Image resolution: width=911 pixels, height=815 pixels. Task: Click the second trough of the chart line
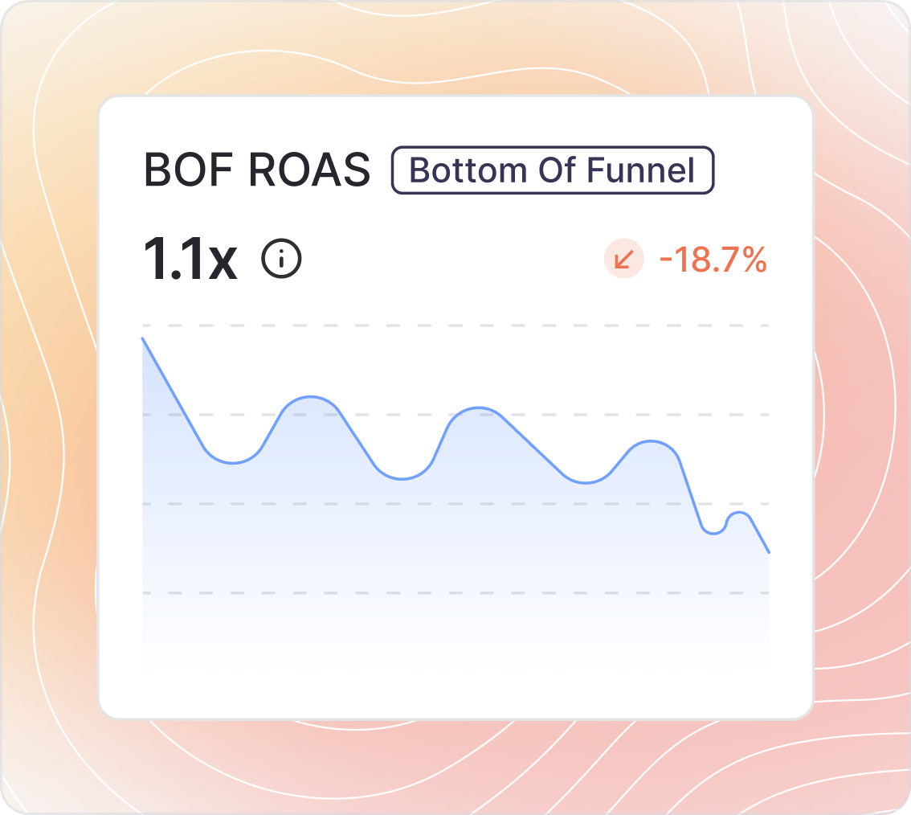(x=402, y=478)
